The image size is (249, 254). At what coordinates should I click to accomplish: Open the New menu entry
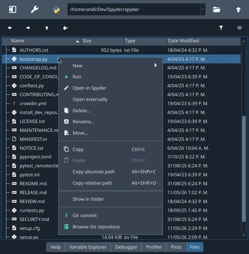(x=111, y=66)
